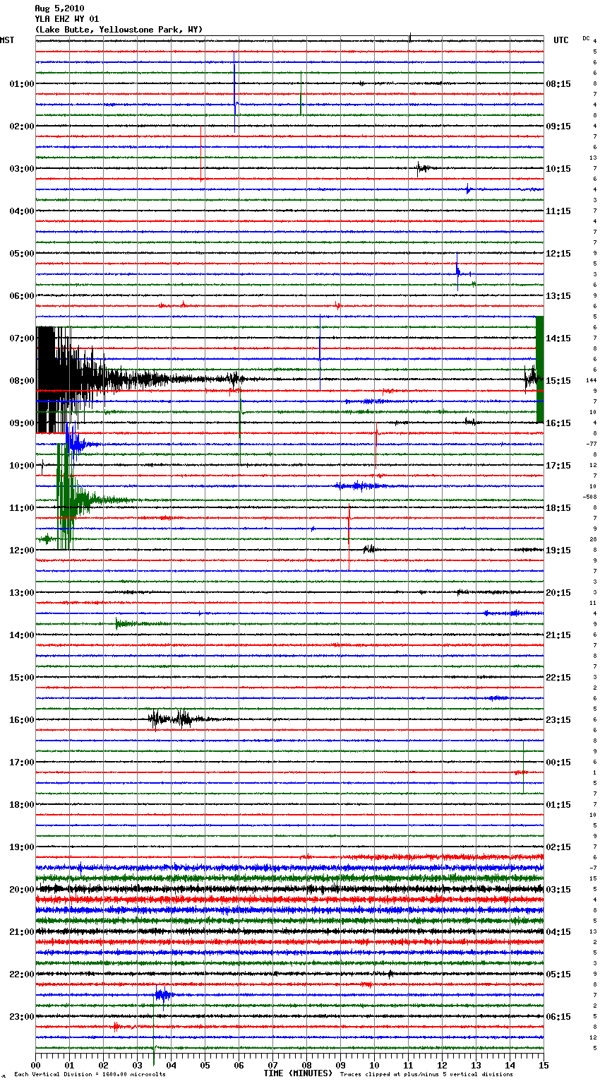Click UTC time label '14:15'
600x1084 pixels.
tap(558, 338)
